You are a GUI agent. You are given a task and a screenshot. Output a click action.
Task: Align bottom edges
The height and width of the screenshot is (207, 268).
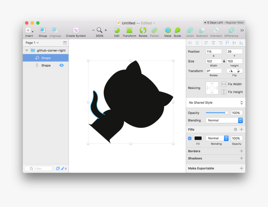click(x=241, y=43)
